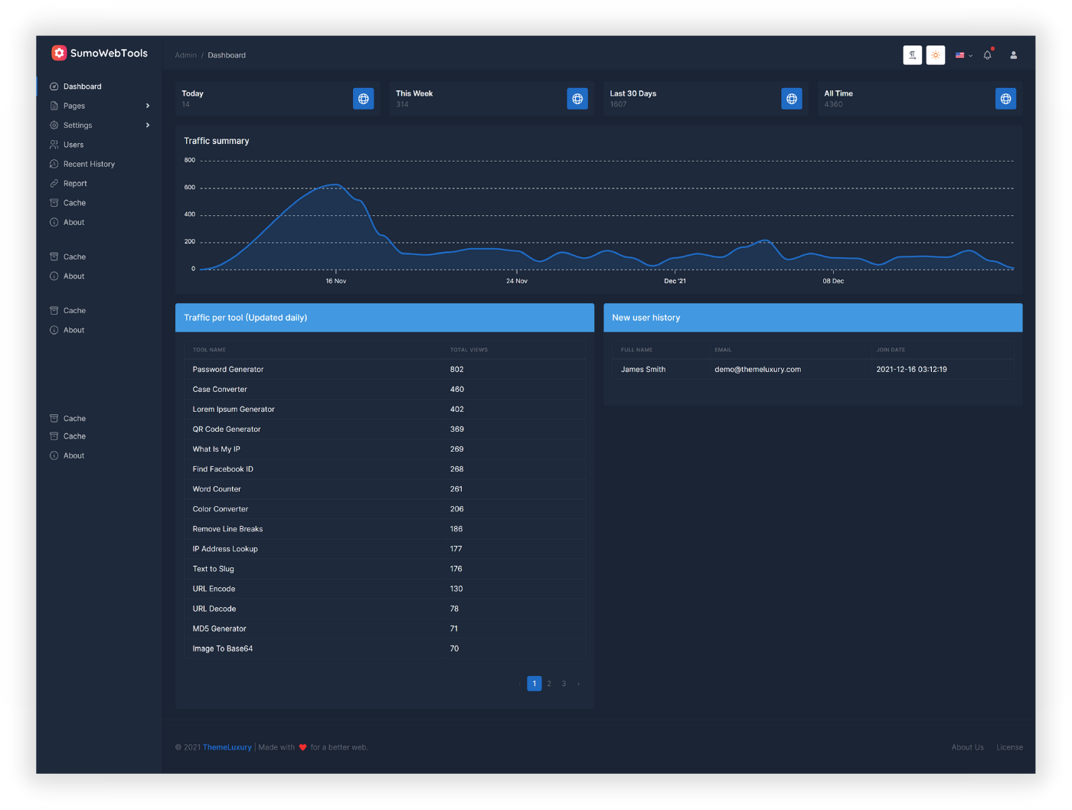Select the join date 2021-12-16 03:12:19
Image resolution: width=1072 pixels, height=810 pixels.
tap(912, 370)
